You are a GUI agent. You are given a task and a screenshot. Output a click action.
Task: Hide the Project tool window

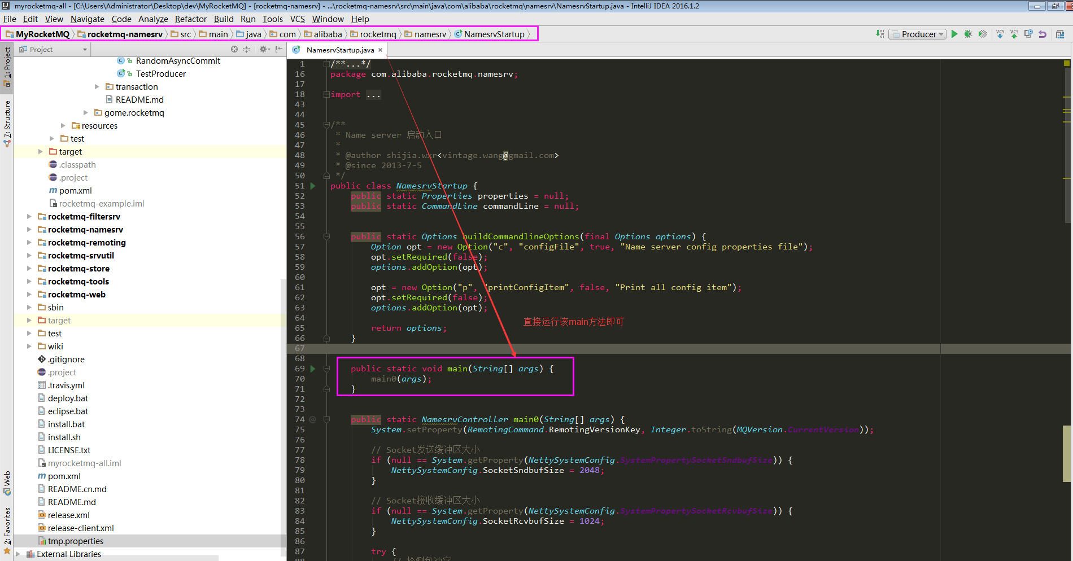pyautogui.click(x=278, y=50)
